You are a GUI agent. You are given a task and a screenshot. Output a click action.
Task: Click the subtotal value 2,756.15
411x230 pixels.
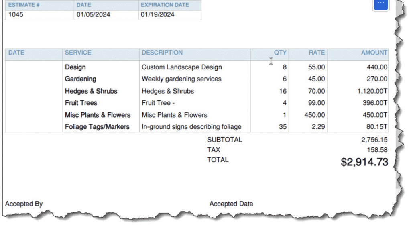tap(374, 140)
